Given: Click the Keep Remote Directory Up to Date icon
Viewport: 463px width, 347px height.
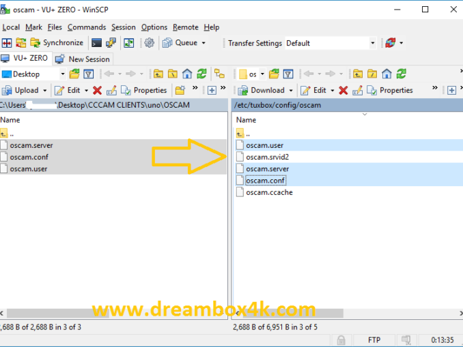Looking at the screenshot, I should pos(129,43).
